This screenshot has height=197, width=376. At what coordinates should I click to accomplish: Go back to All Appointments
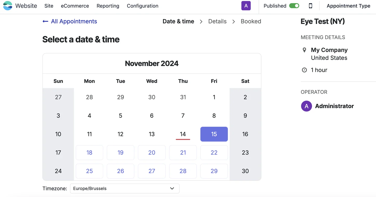click(x=74, y=21)
